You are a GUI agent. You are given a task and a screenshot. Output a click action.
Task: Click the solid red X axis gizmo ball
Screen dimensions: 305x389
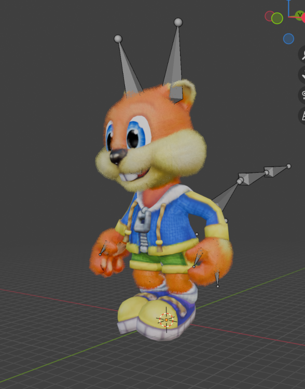tap(303, 19)
